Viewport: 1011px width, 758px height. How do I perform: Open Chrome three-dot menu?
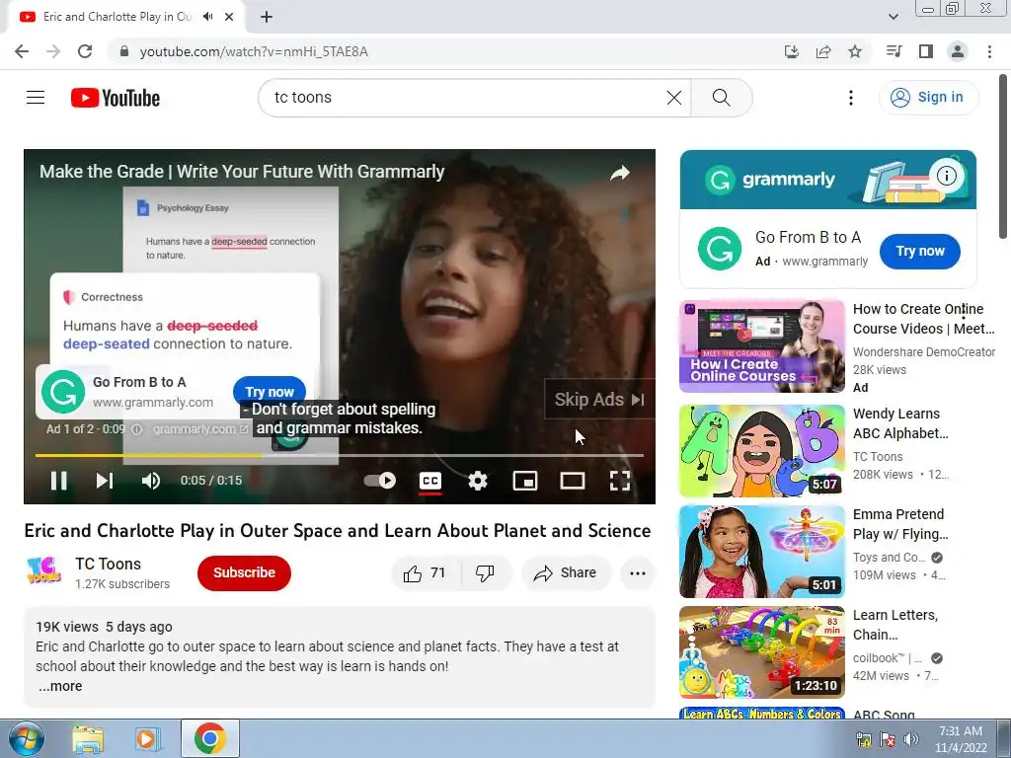pos(989,51)
